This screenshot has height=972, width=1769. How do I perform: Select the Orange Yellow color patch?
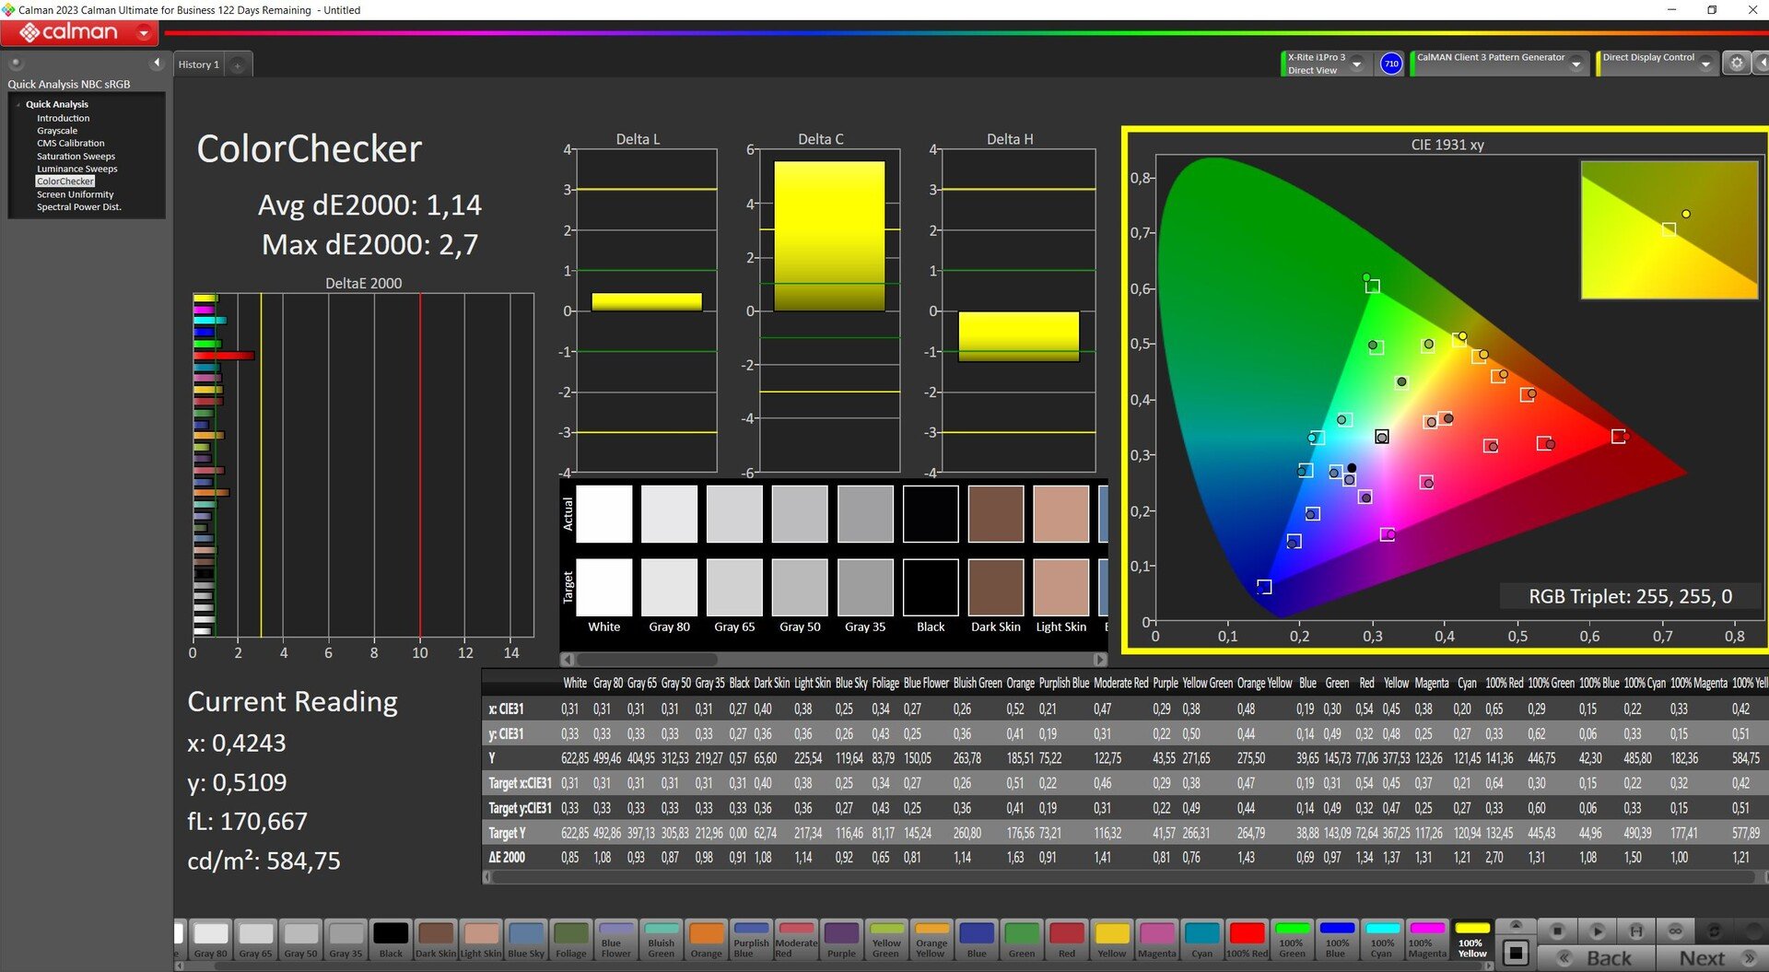(931, 940)
